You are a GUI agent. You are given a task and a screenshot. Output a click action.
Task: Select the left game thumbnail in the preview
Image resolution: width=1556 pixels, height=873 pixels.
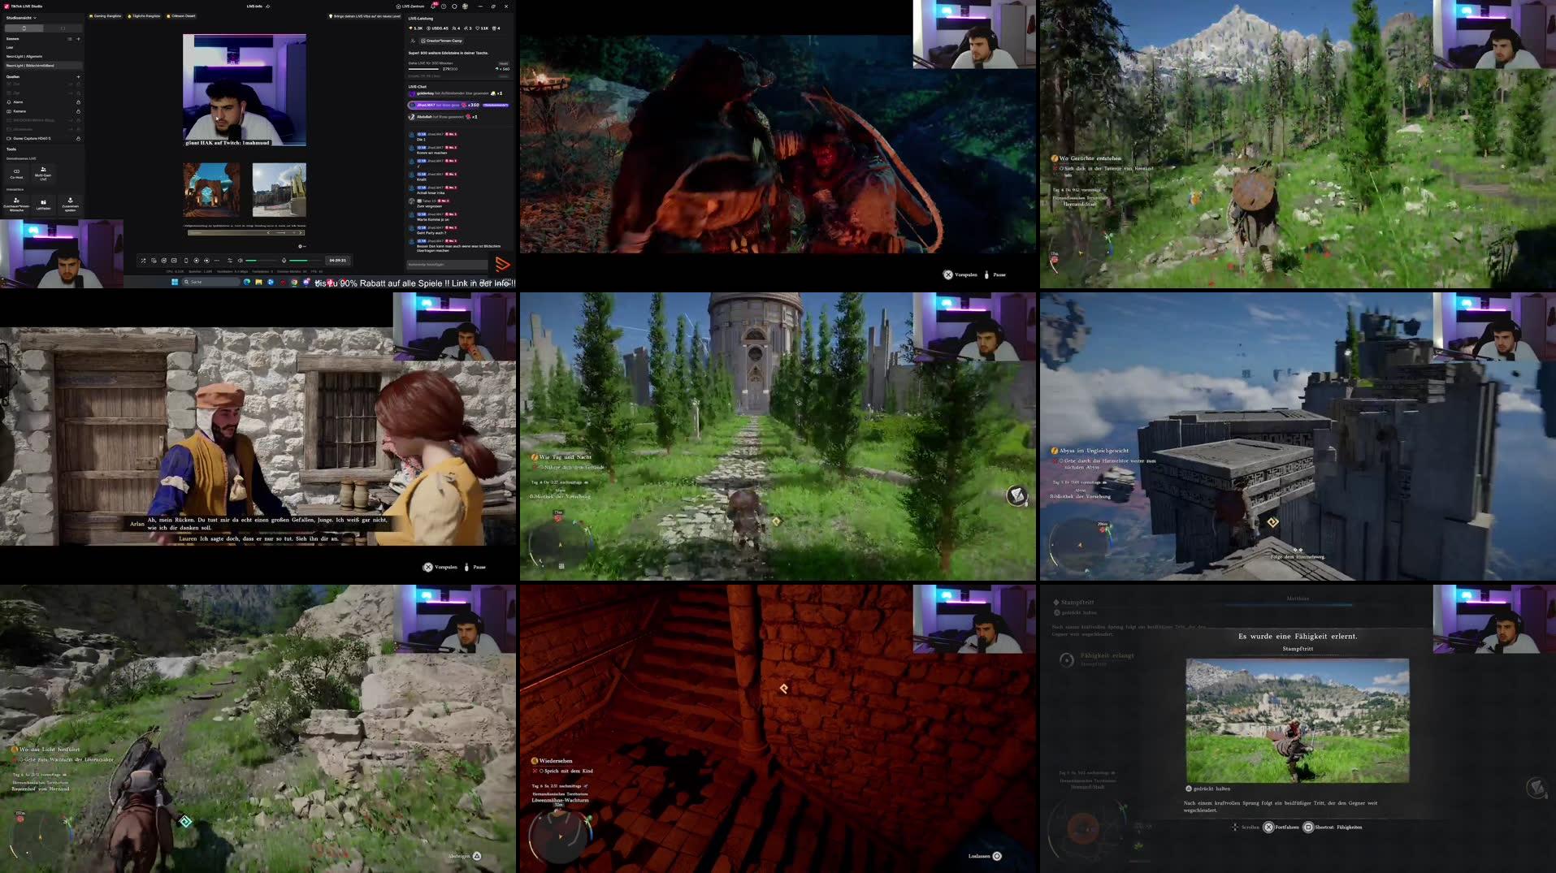click(211, 189)
